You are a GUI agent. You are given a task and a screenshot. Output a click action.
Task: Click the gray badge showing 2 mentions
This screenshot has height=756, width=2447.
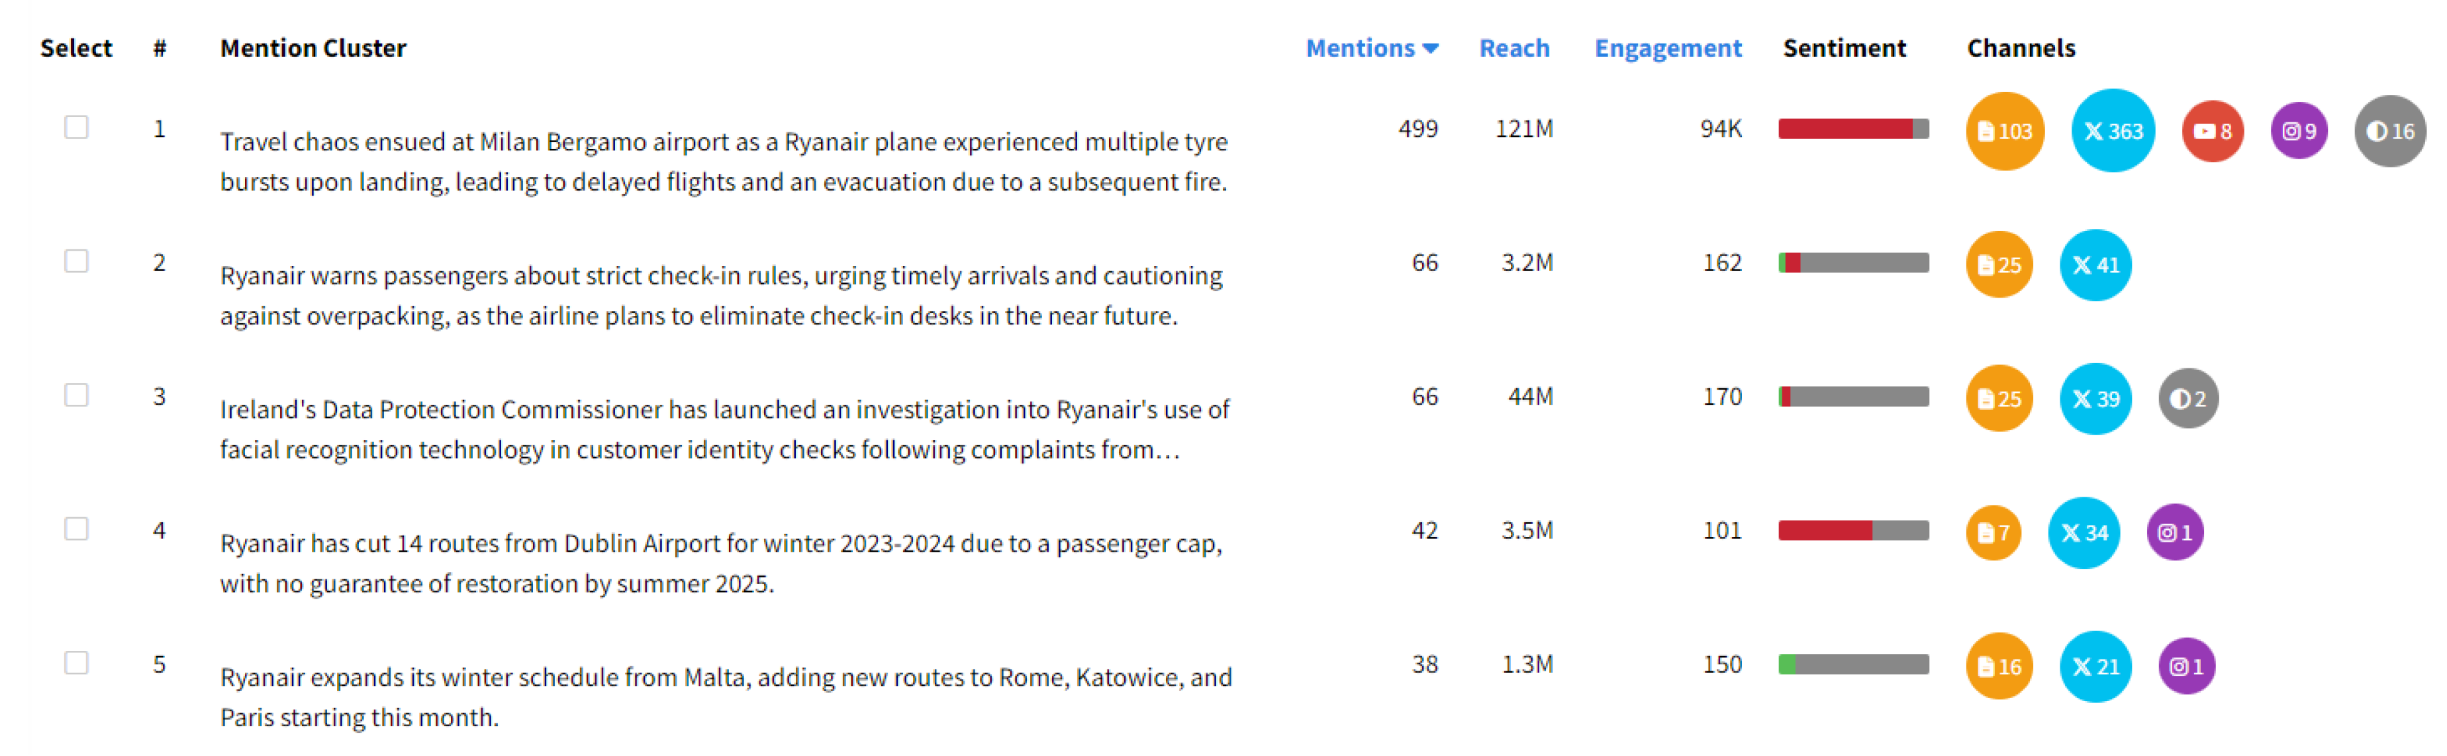pyautogui.click(x=2187, y=398)
